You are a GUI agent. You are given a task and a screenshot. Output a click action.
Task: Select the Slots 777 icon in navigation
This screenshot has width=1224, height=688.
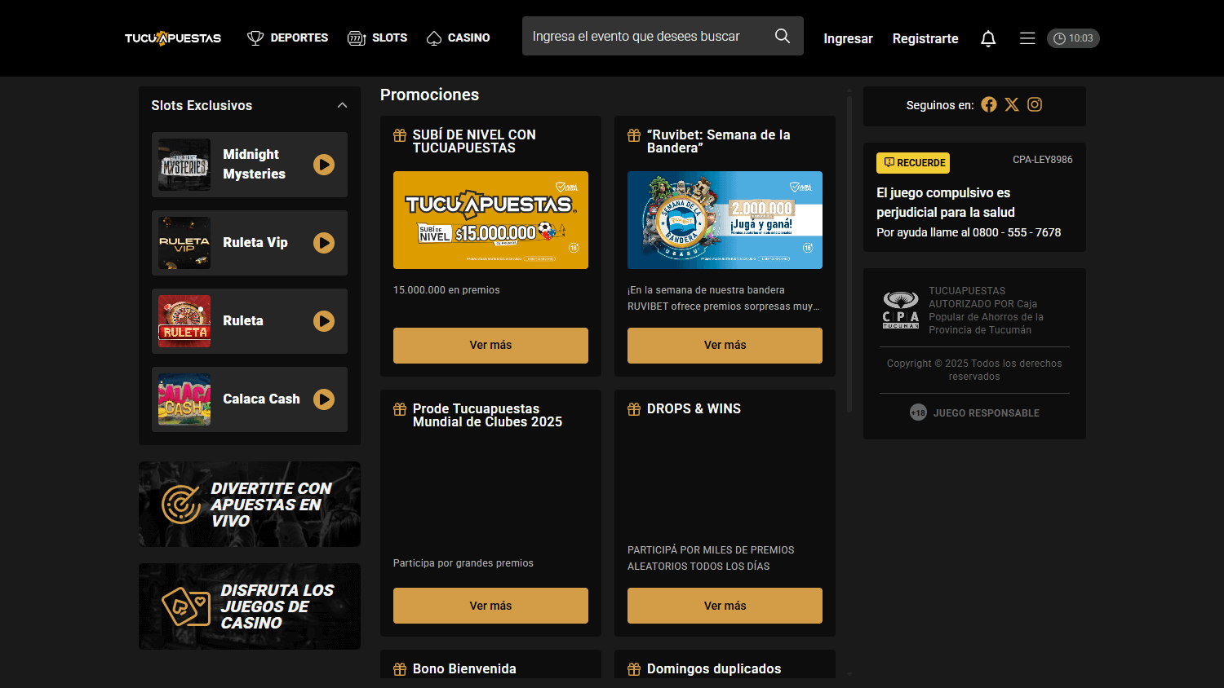[x=356, y=37]
